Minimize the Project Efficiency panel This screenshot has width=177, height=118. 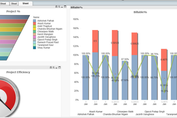pos(56,68)
